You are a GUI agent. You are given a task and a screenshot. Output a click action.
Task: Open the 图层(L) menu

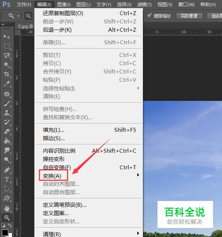pyautogui.click(x=84, y=4)
